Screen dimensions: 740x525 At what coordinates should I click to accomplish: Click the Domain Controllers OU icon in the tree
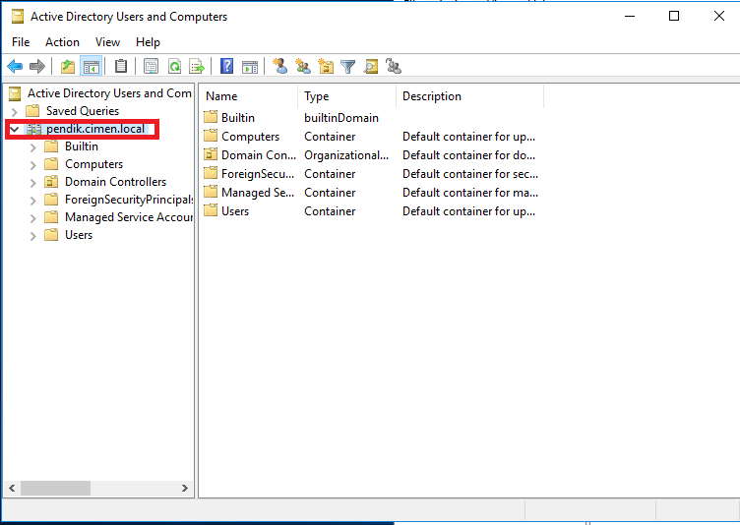tap(51, 182)
